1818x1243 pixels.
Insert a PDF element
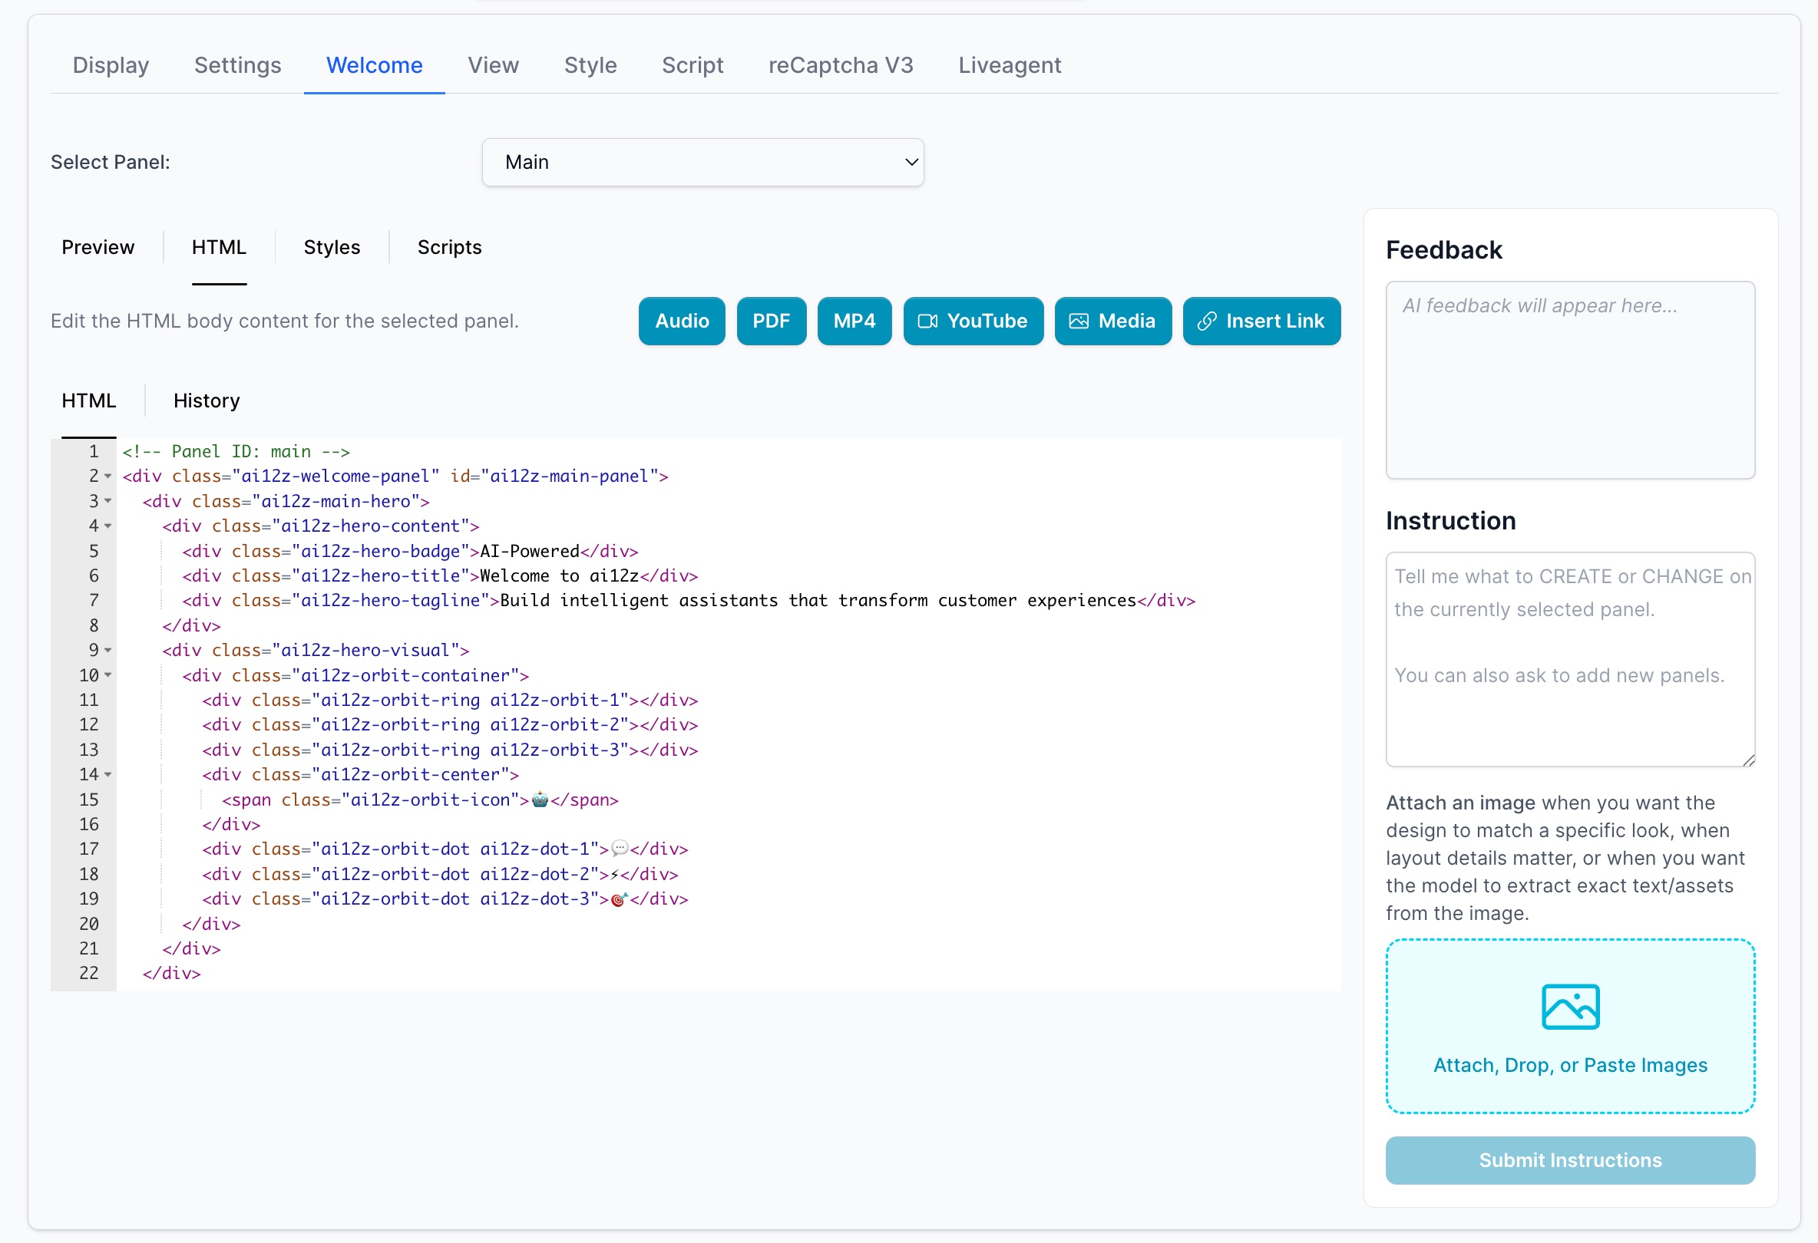[771, 321]
